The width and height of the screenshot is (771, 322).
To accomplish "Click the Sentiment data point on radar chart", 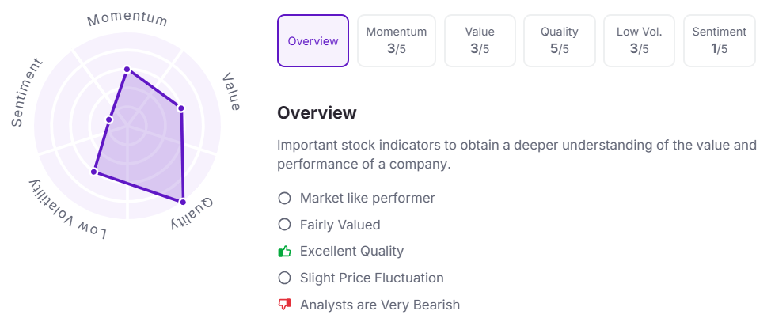I will coord(109,119).
